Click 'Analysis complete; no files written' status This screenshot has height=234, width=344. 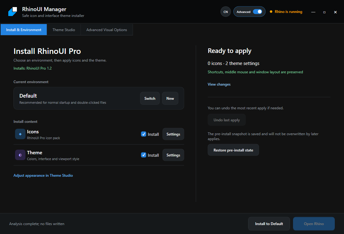[x=37, y=224]
